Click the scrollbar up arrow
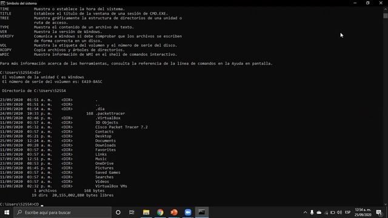Image resolution: width=388 pixels, height=218 pixels. coord(386,9)
